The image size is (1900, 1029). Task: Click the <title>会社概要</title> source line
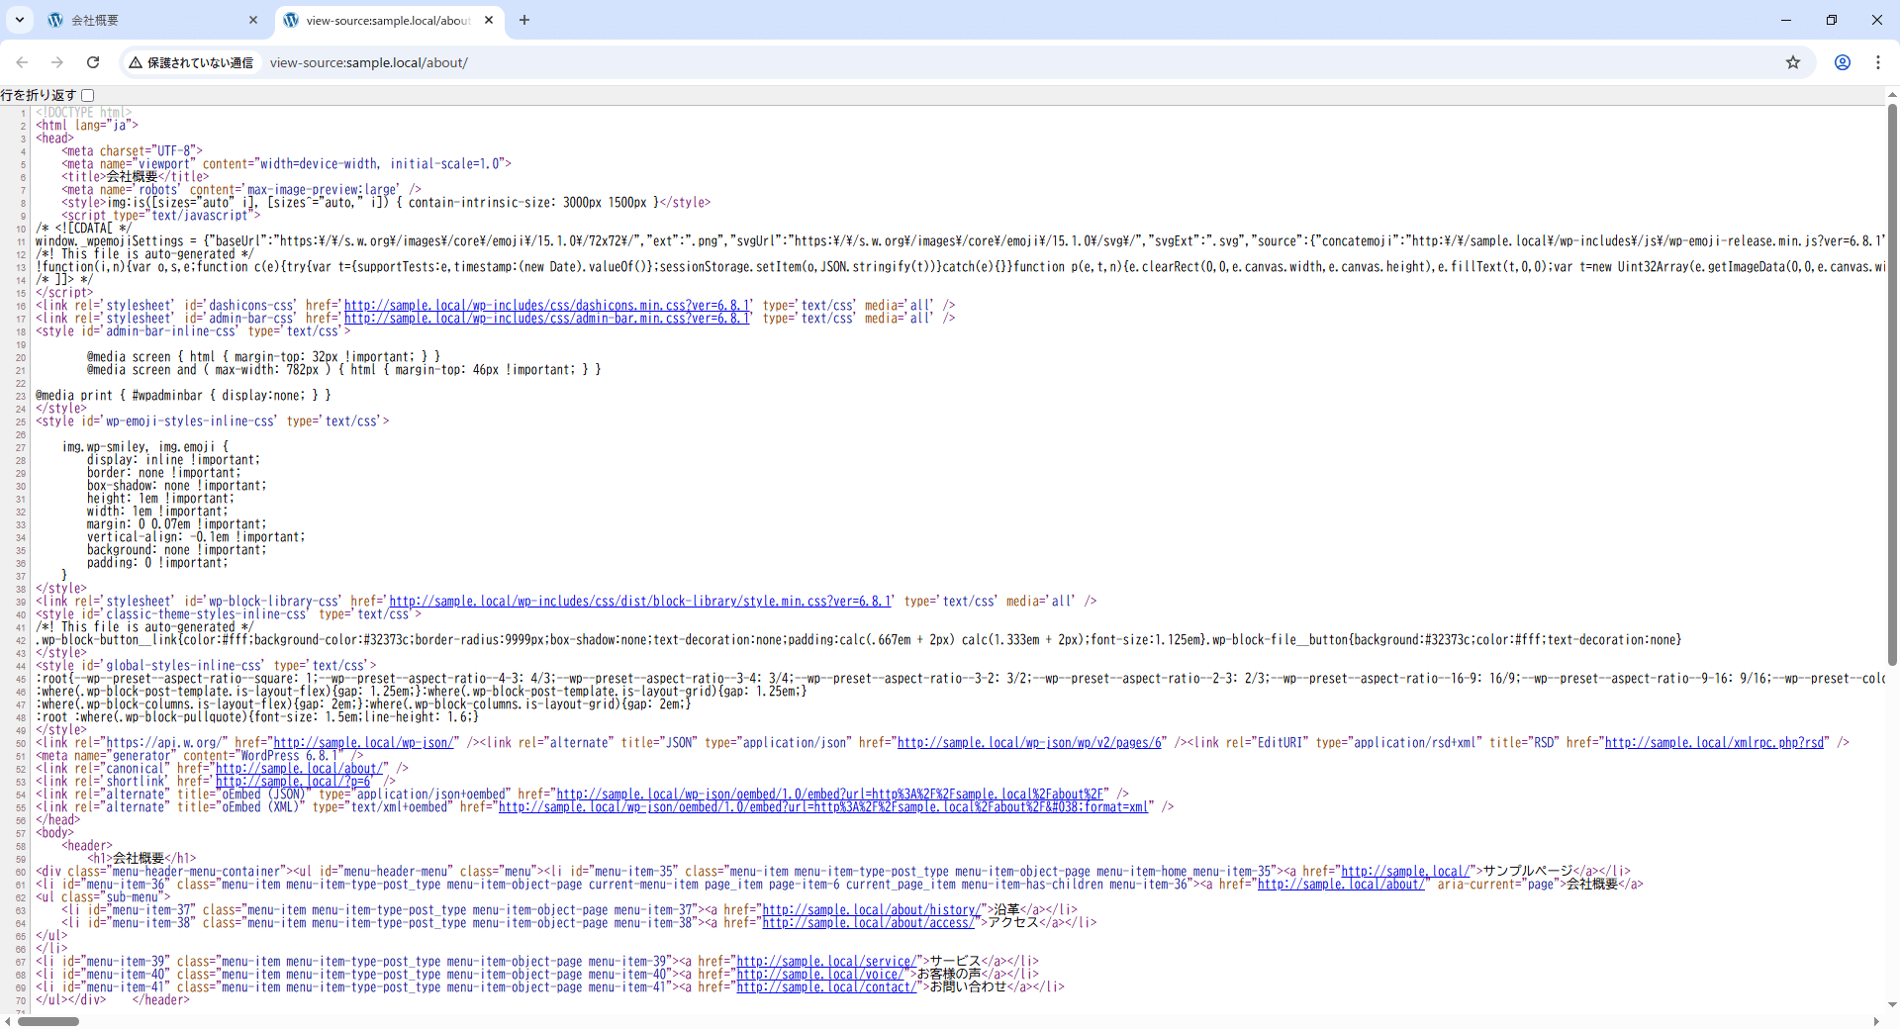(x=136, y=177)
